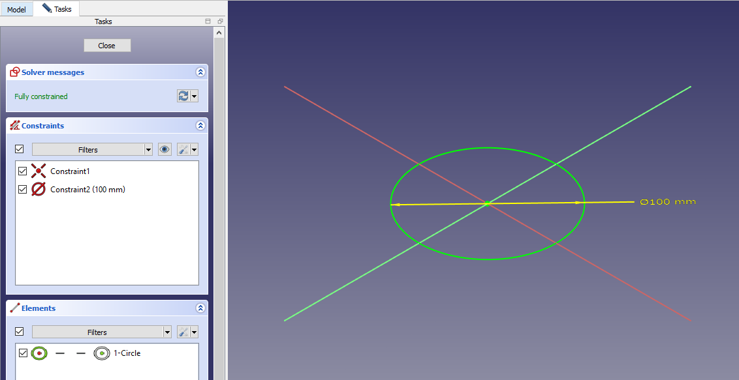Click the diameter icon beside Constraint2
Image resolution: width=739 pixels, height=380 pixels.
tap(39, 190)
